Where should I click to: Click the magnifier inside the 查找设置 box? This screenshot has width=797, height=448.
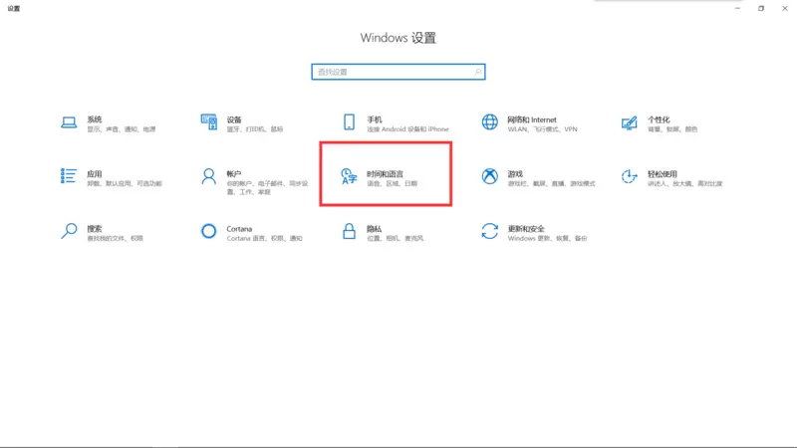click(x=477, y=72)
